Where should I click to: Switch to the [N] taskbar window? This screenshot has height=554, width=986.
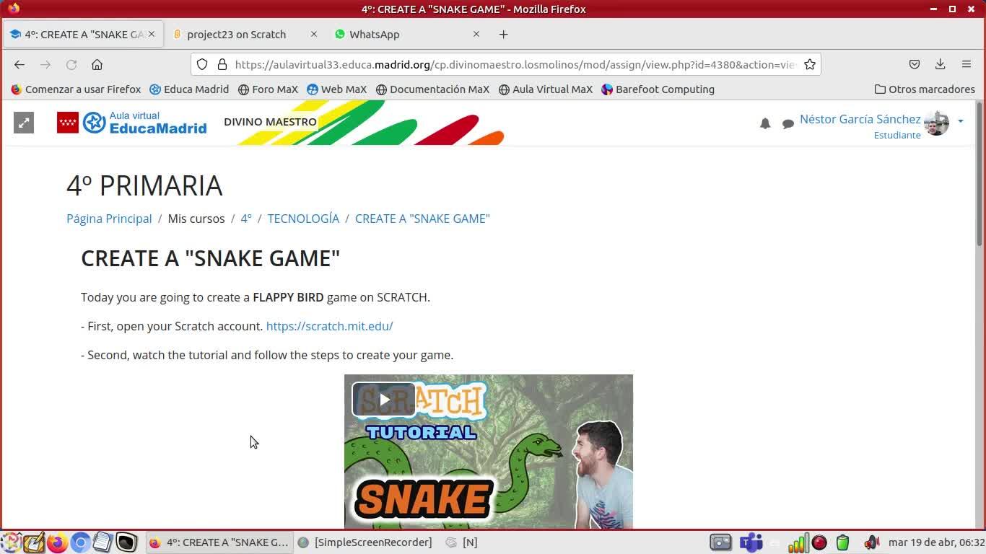(x=462, y=542)
